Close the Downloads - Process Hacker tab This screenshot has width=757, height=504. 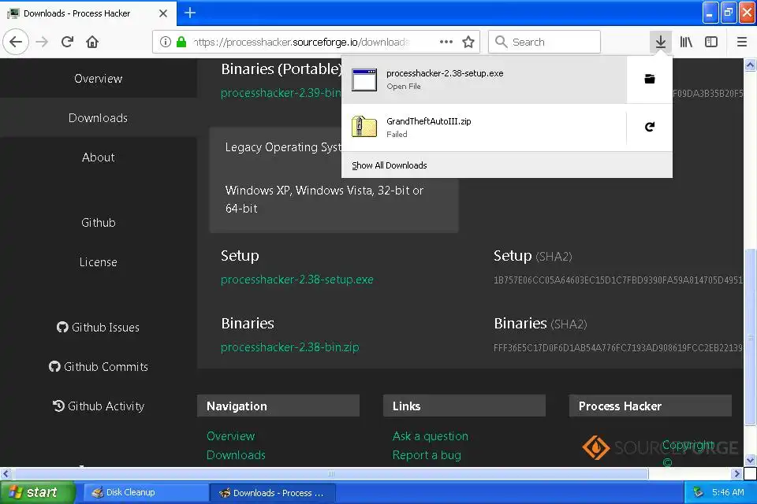163,13
